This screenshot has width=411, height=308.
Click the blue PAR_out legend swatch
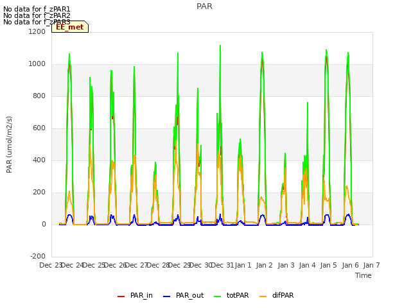[x=167, y=296]
